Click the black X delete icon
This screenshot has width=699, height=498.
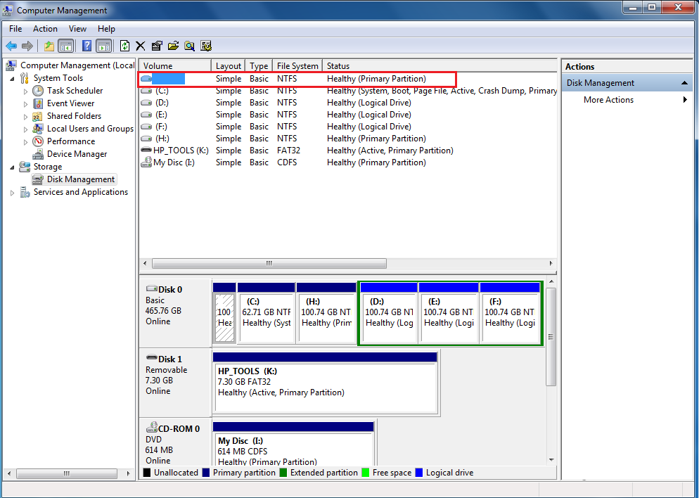(141, 46)
